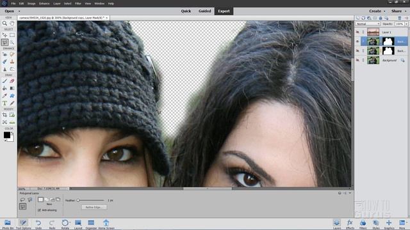Select the Sponge tool
This screenshot has width=410, height=230.
pyautogui.click(x=12, y=69)
